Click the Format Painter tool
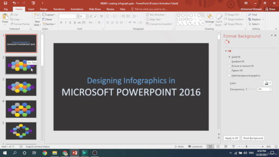 click(20, 24)
